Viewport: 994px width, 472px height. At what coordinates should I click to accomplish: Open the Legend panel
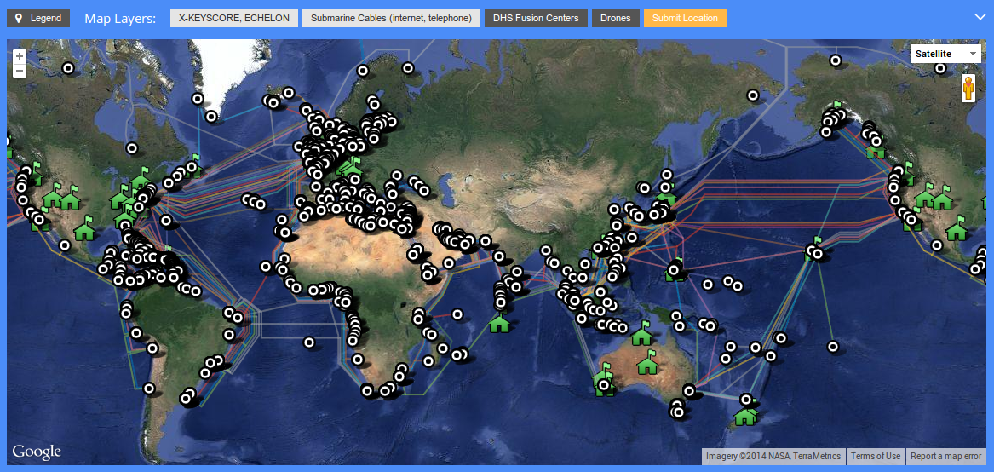pyautogui.click(x=38, y=19)
